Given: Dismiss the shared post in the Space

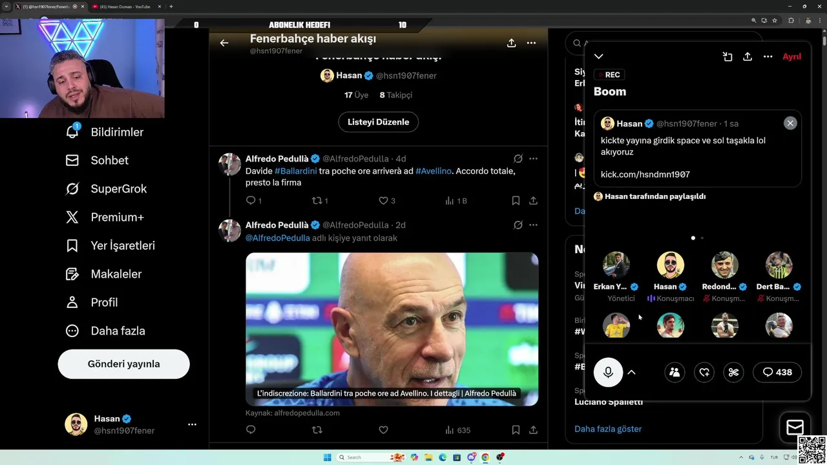Looking at the screenshot, I should 790,123.
